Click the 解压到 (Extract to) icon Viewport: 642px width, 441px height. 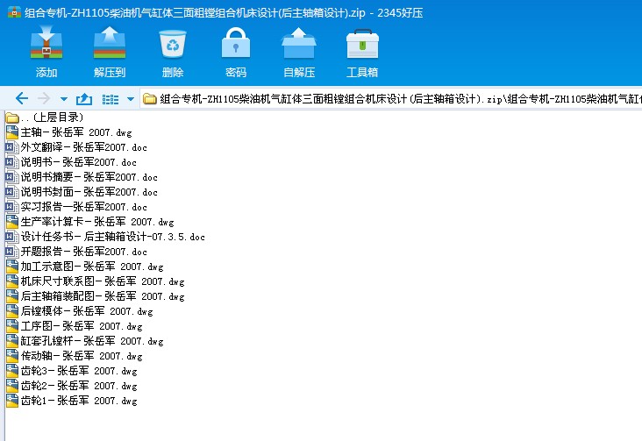point(110,43)
